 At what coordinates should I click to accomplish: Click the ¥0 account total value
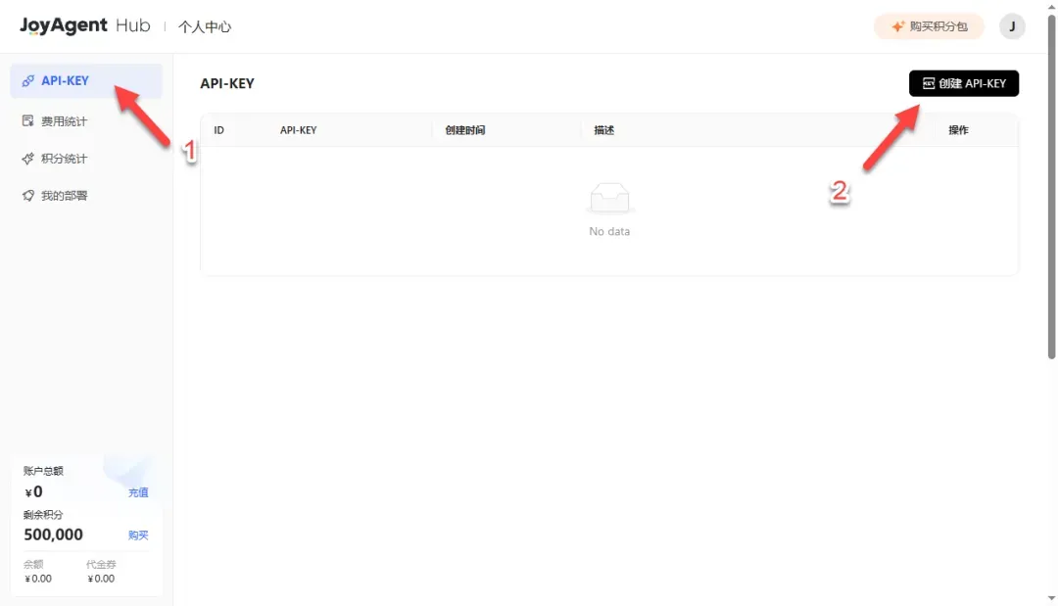tap(33, 492)
